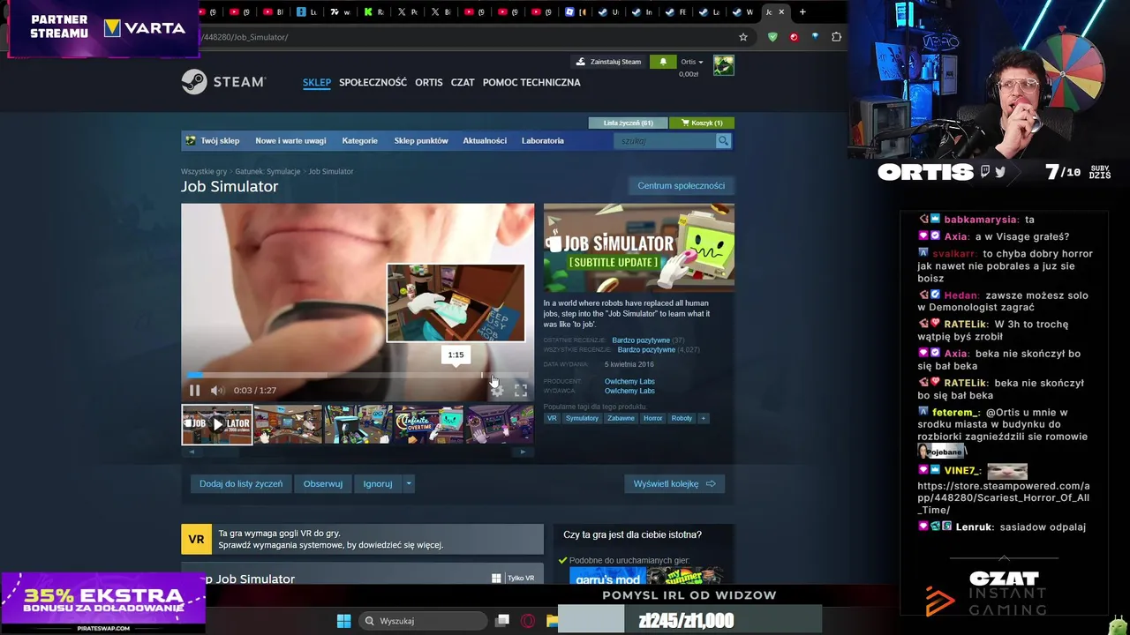Click the Symulatory tag

[582, 418]
